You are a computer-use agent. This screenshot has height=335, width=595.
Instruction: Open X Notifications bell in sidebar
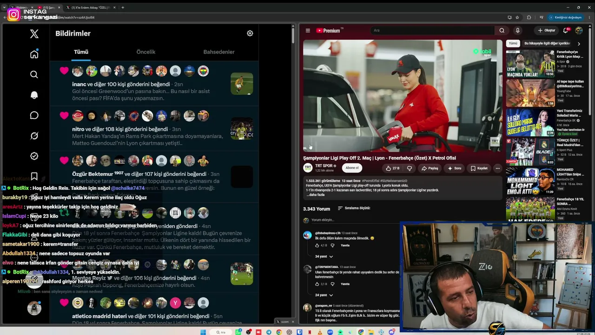click(34, 95)
